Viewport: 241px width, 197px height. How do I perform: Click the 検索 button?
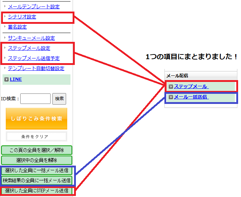[59, 98]
